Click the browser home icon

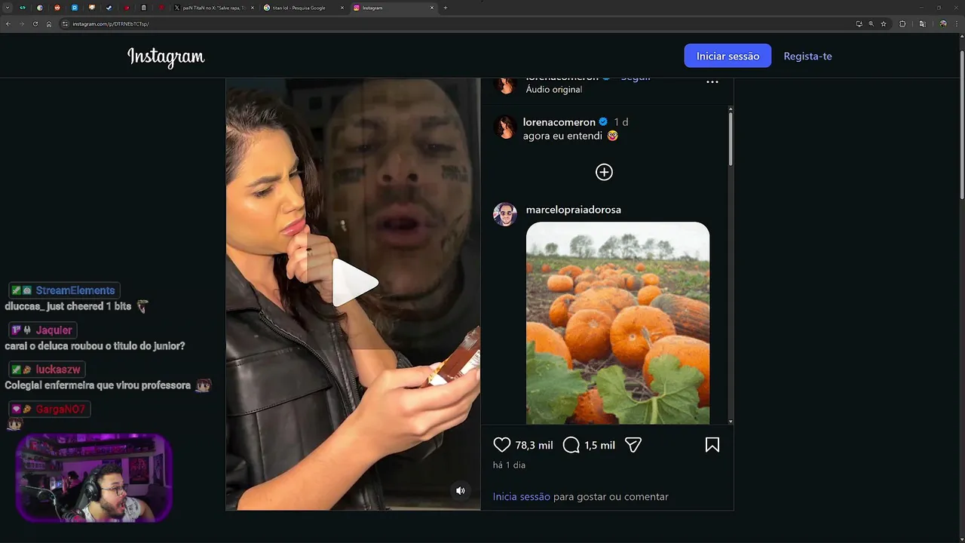tap(49, 23)
